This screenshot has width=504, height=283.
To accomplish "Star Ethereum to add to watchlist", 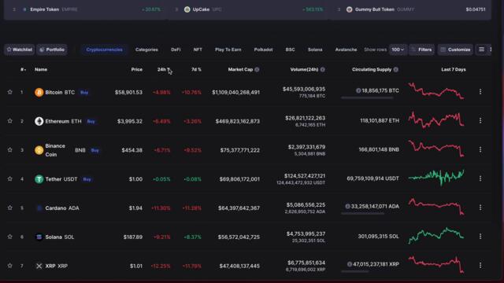I will (x=10, y=121).
